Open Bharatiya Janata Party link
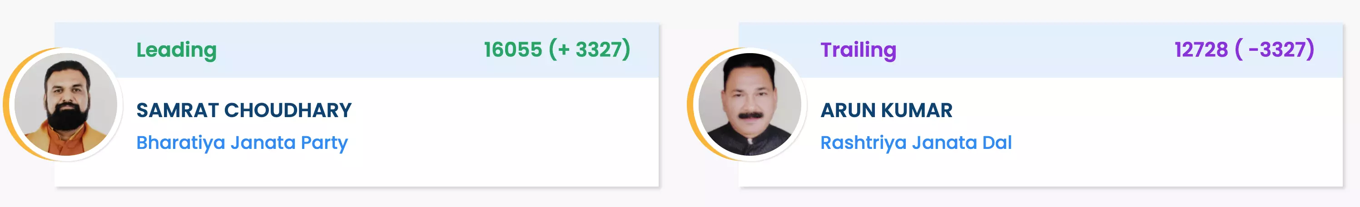1360x207 pixels. tap(242, 143)
